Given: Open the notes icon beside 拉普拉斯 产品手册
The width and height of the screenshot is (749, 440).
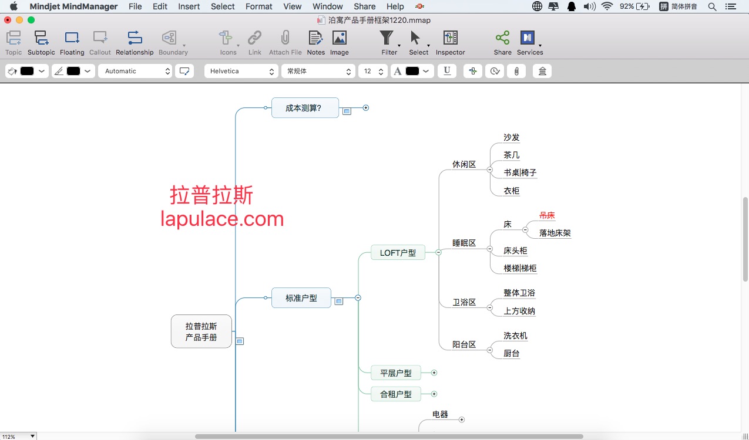Looking at the screenshot, I should point(240,341).
